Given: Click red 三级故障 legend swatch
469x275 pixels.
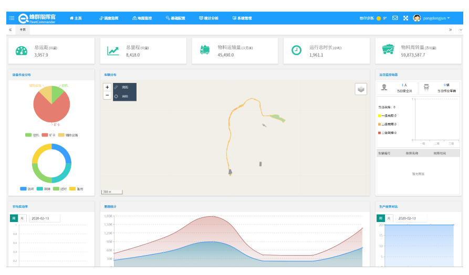Looking at the screenshot, I should click(x=379, y=133).
